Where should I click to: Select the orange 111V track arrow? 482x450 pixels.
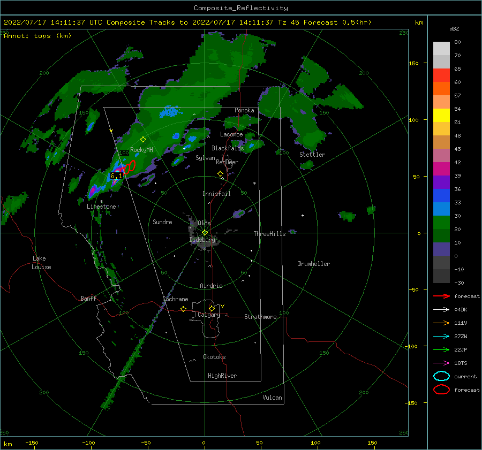(x=441, y=323)
